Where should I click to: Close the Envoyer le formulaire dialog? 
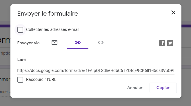pyautogui.click(x=173, y=12)
